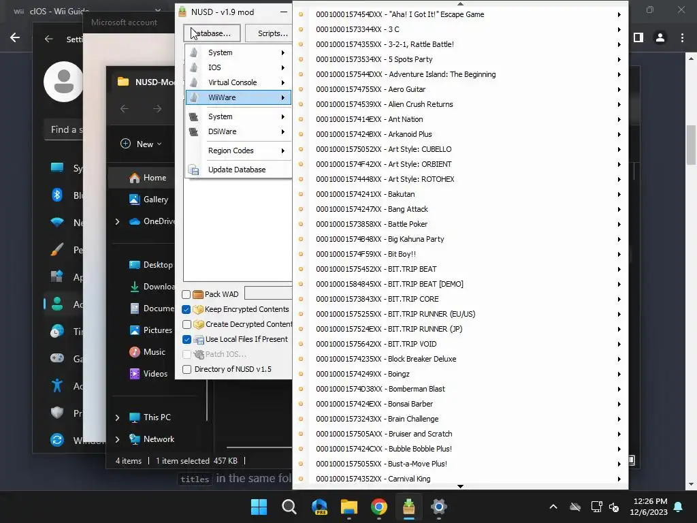
Task: Open Music folder in Explorer sidebar
Action: (x=148, y=352)
